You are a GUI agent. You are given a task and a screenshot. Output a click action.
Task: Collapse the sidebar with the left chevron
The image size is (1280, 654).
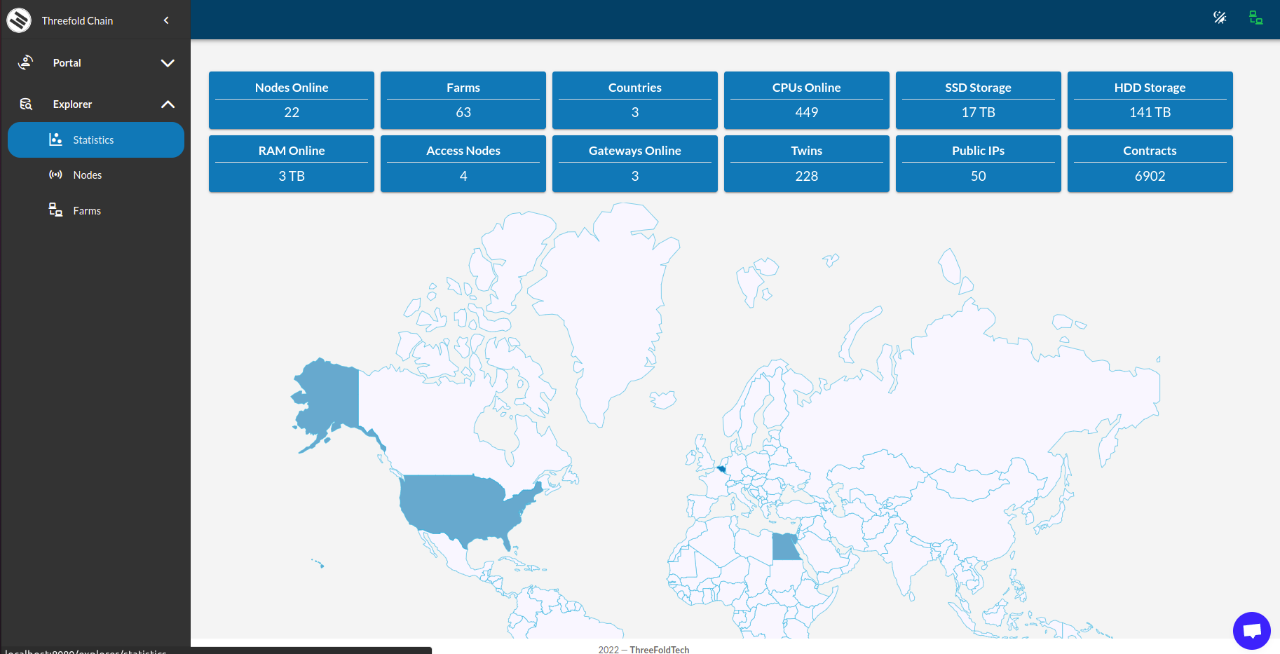pos(166,20)
